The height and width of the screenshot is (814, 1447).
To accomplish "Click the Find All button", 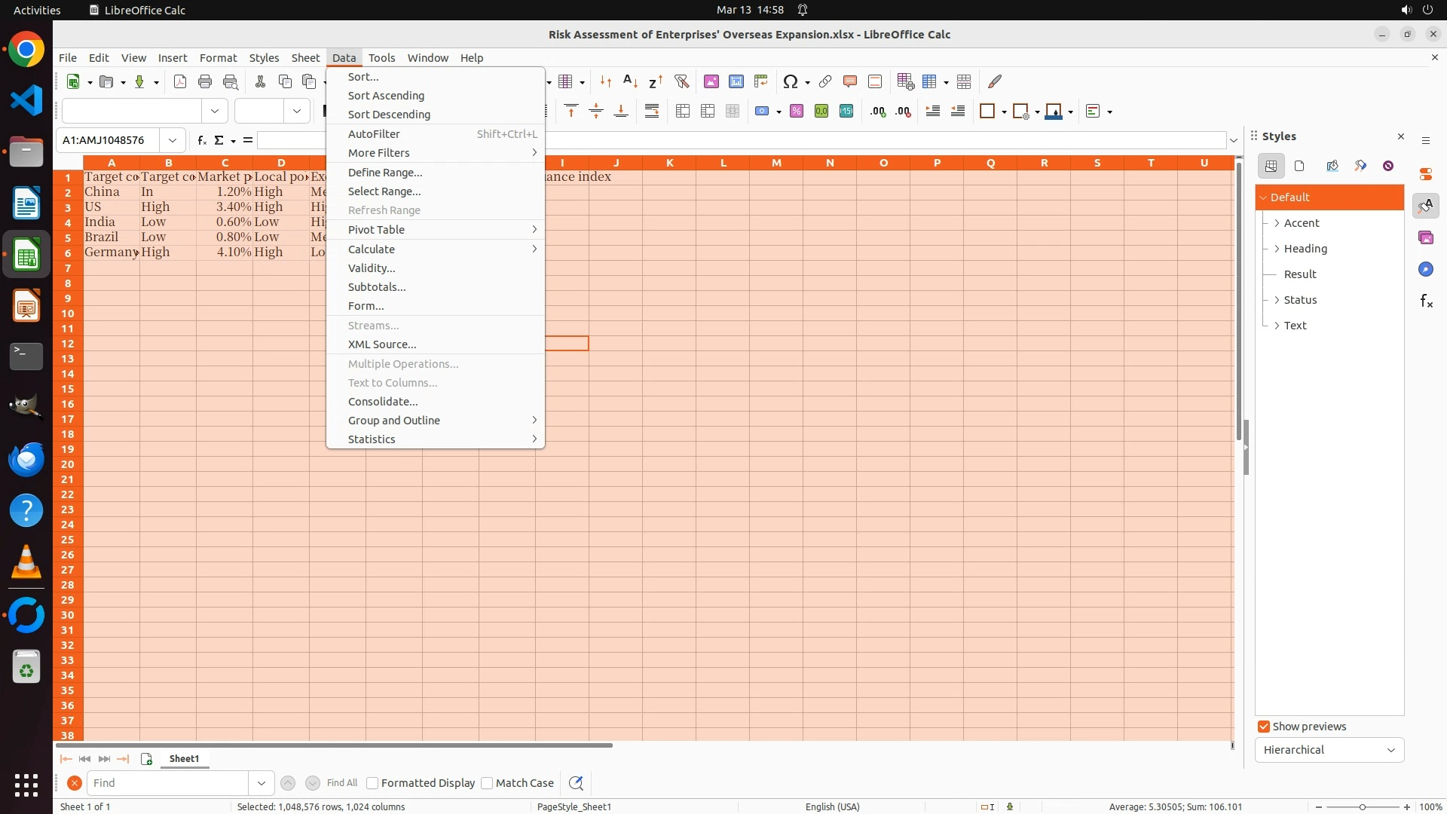I will [x=342, y=783].
